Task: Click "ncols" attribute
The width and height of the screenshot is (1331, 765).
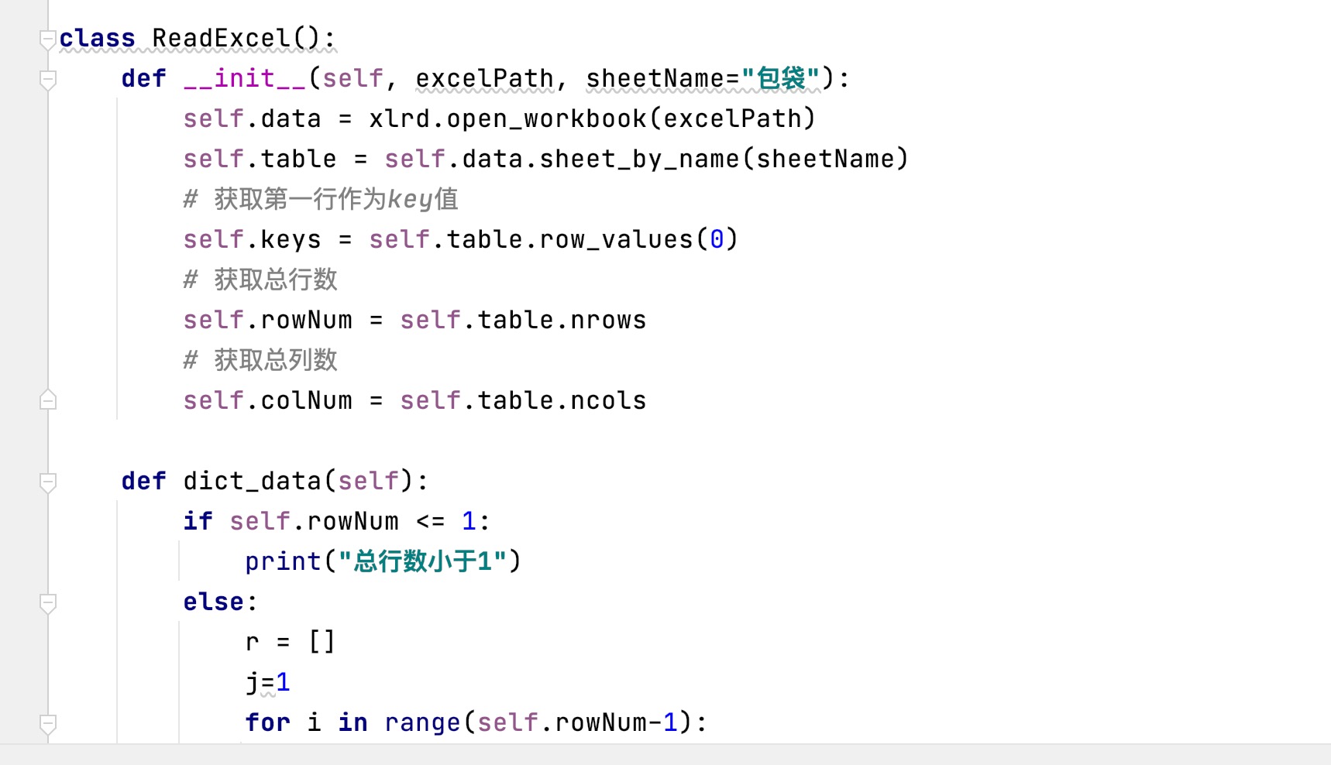Action: [608, 400]
